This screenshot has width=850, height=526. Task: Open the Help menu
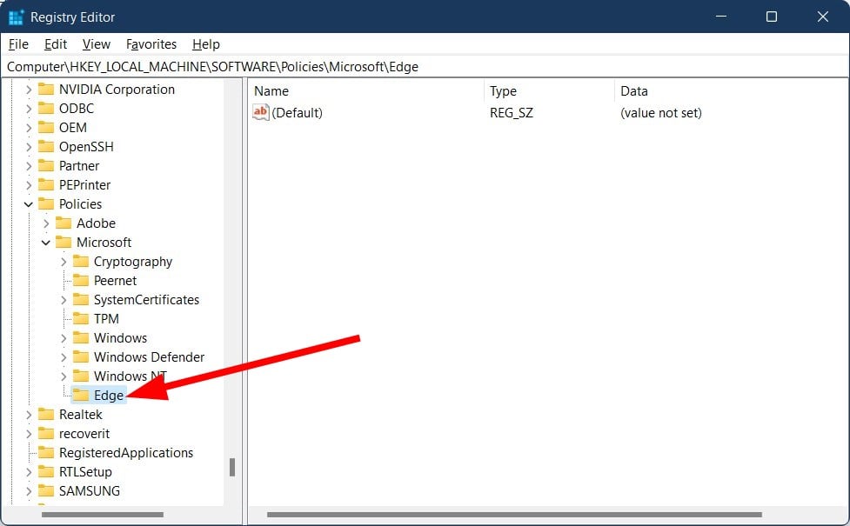(x=206, y=44)
